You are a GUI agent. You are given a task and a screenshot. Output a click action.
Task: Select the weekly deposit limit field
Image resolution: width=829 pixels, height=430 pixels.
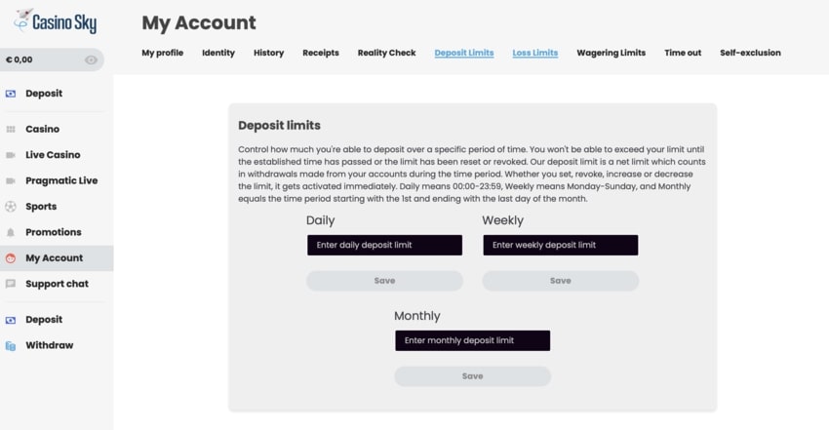[561, 245]
